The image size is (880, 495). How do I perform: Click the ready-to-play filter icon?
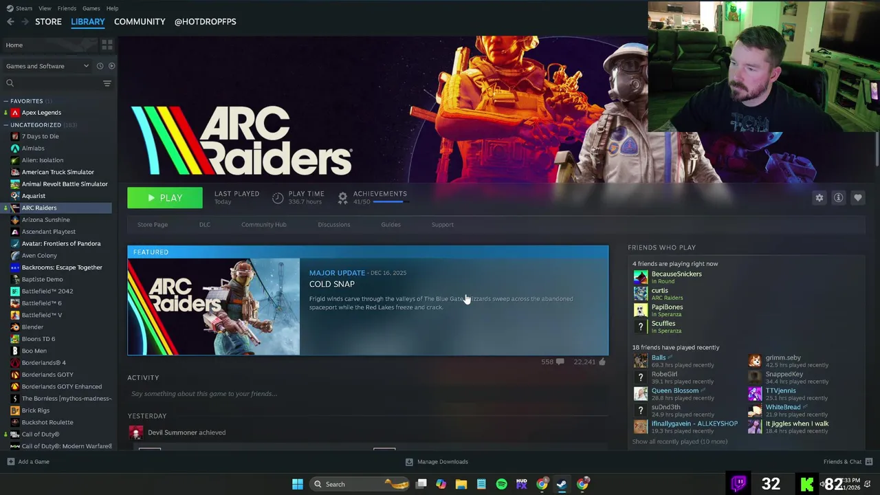pyautogui.click(x=111, y=66)
